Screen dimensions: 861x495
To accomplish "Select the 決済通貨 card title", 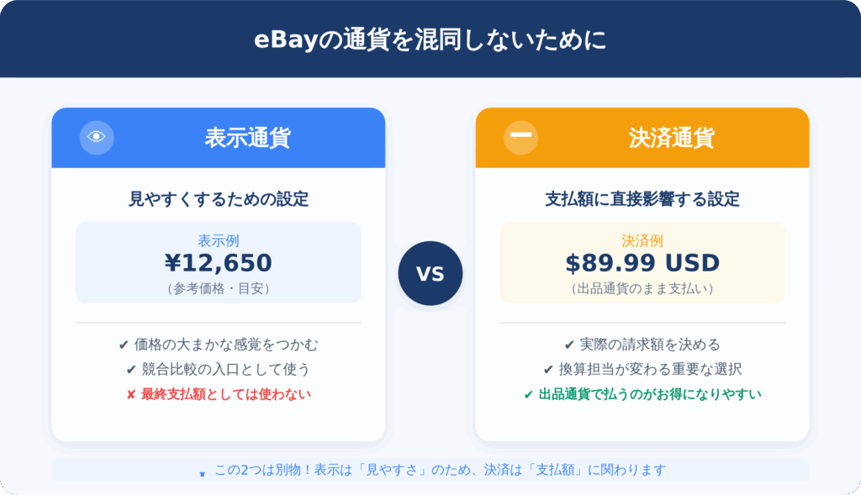I will [x=671, y=138].
